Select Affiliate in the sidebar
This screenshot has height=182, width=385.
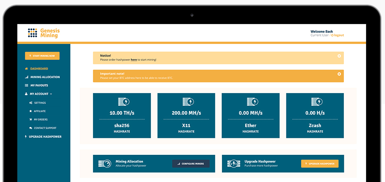[x=39, y=111]
